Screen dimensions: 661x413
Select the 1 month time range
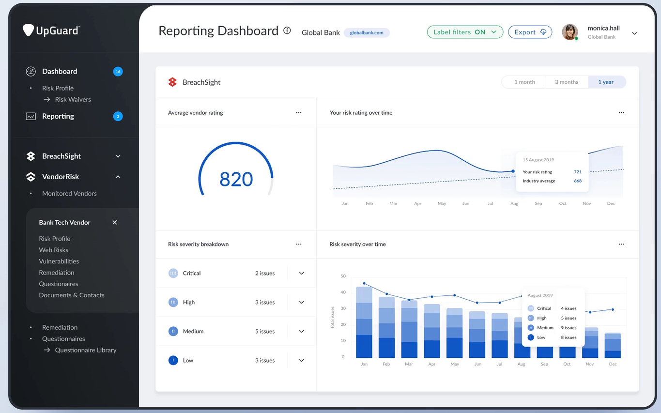tap(524, 82)
